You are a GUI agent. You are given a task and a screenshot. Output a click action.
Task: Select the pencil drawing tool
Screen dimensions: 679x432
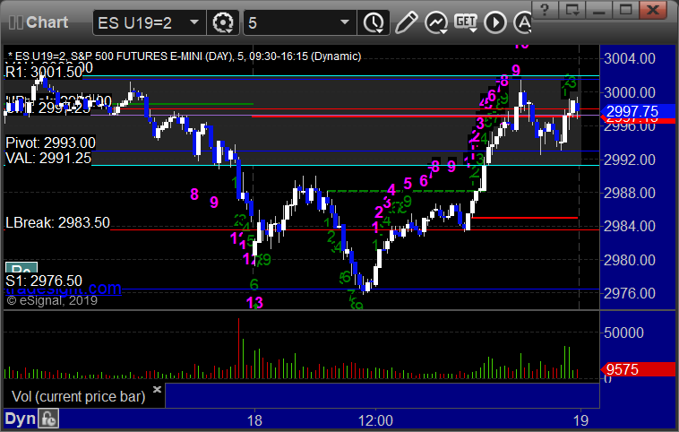click(x=406, y=22)
